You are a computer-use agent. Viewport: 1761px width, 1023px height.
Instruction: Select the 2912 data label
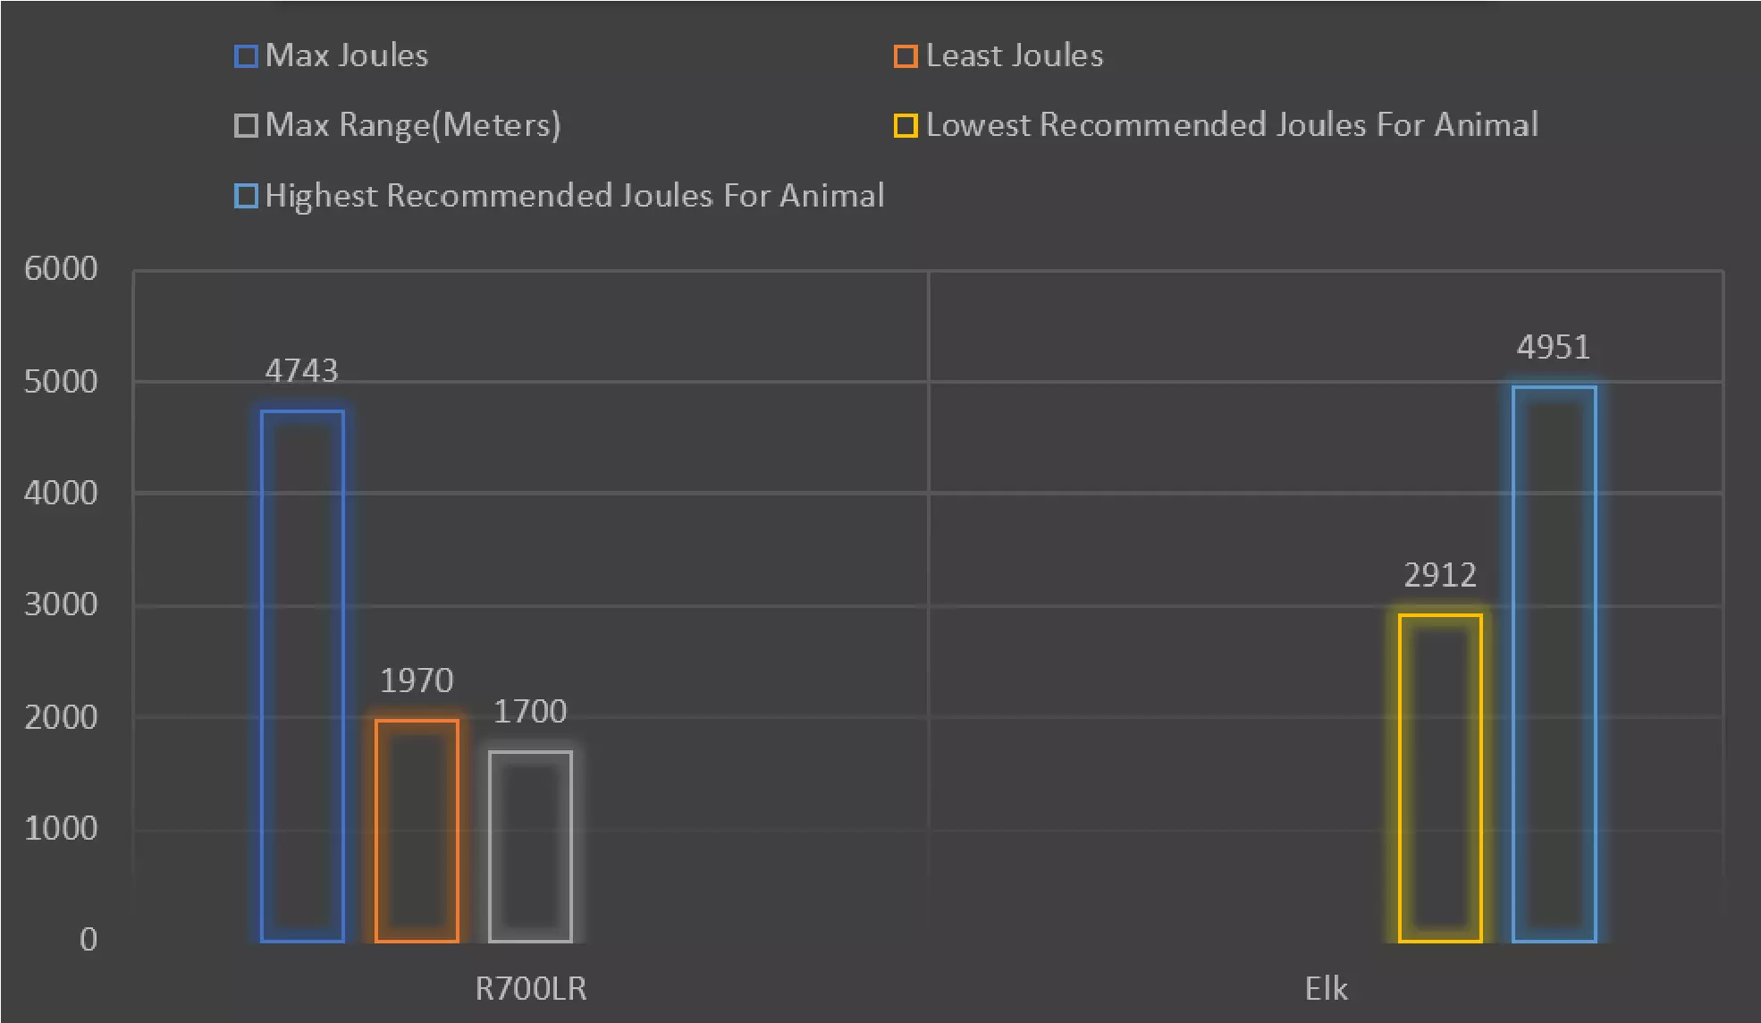click(x=1440, y=575)
